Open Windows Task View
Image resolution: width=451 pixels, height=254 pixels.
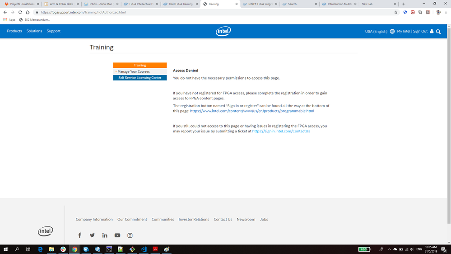pos(28,249)
